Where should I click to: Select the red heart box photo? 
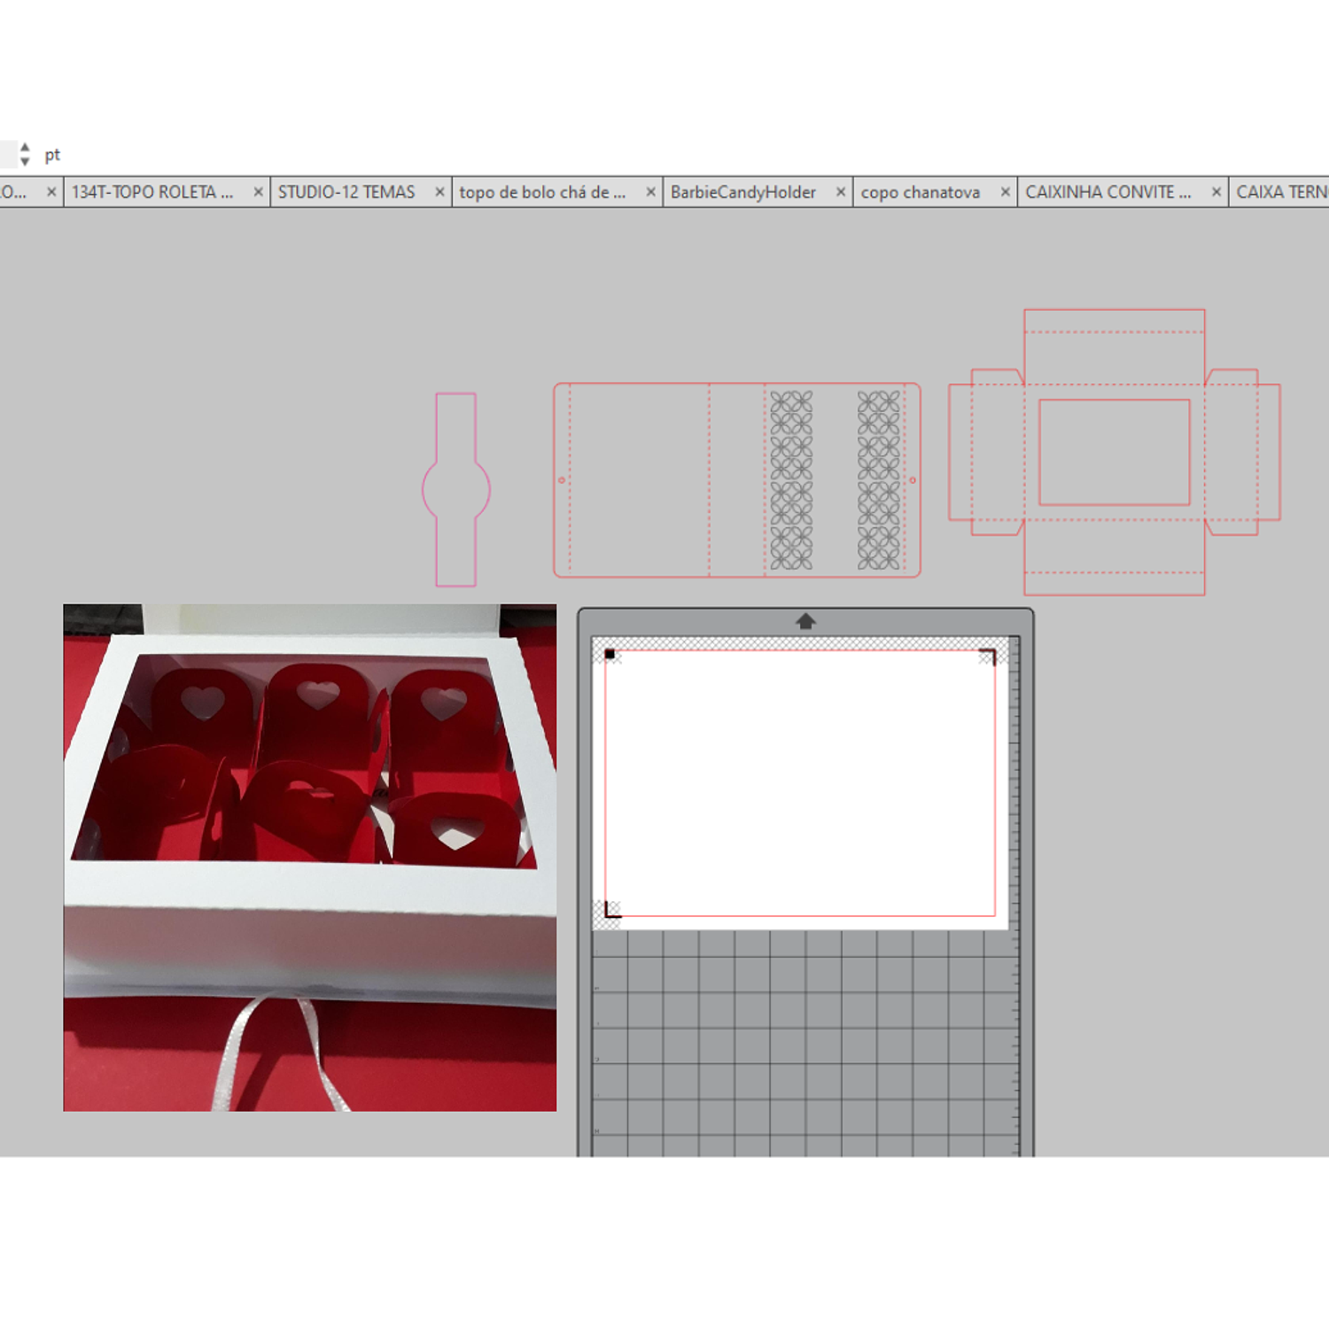309,857
